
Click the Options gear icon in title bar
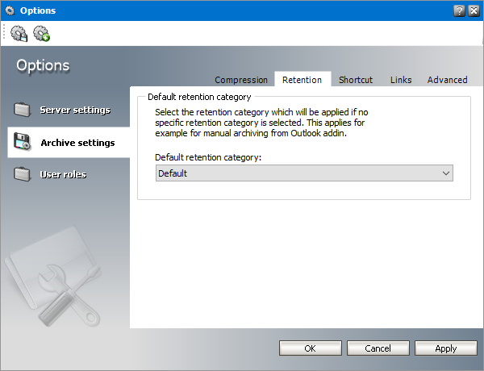[x=10, y=10]
